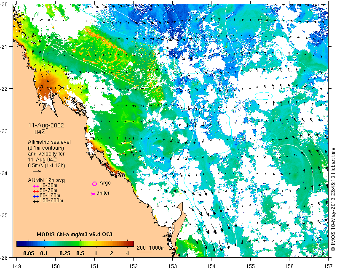
Task: Click the '50-70m' depth label
Action: tap(48, 190)
